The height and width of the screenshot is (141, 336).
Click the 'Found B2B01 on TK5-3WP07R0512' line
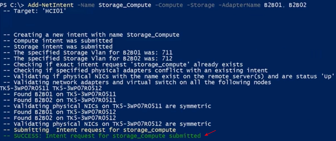point(60,112)
